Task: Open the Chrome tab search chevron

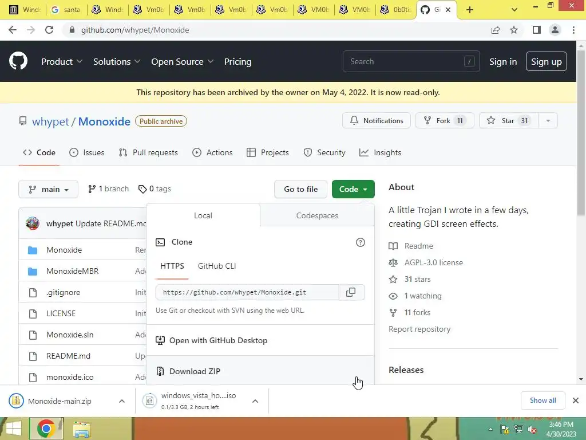Action: coord(514,10)
